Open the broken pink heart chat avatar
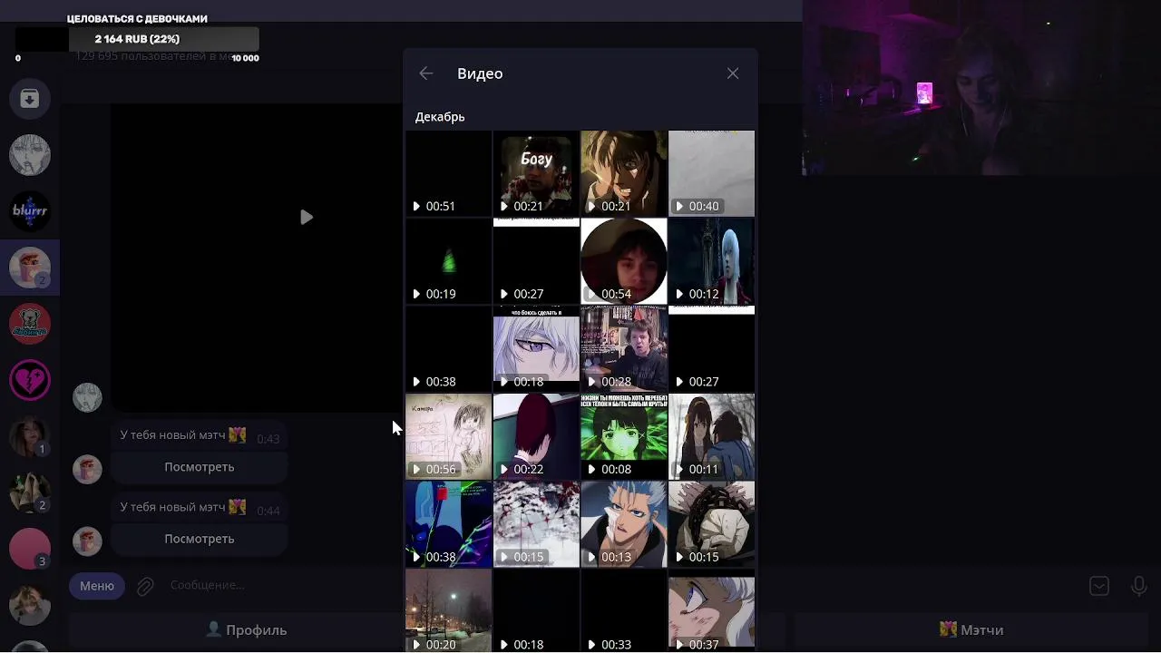This screenshot has width=1161, height=653. point(30,380)
